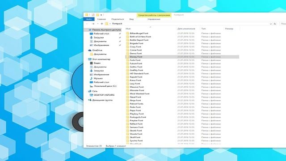Open the Управление ribbon tab
This screenshot has width=286, height=161.
point(154,19)
